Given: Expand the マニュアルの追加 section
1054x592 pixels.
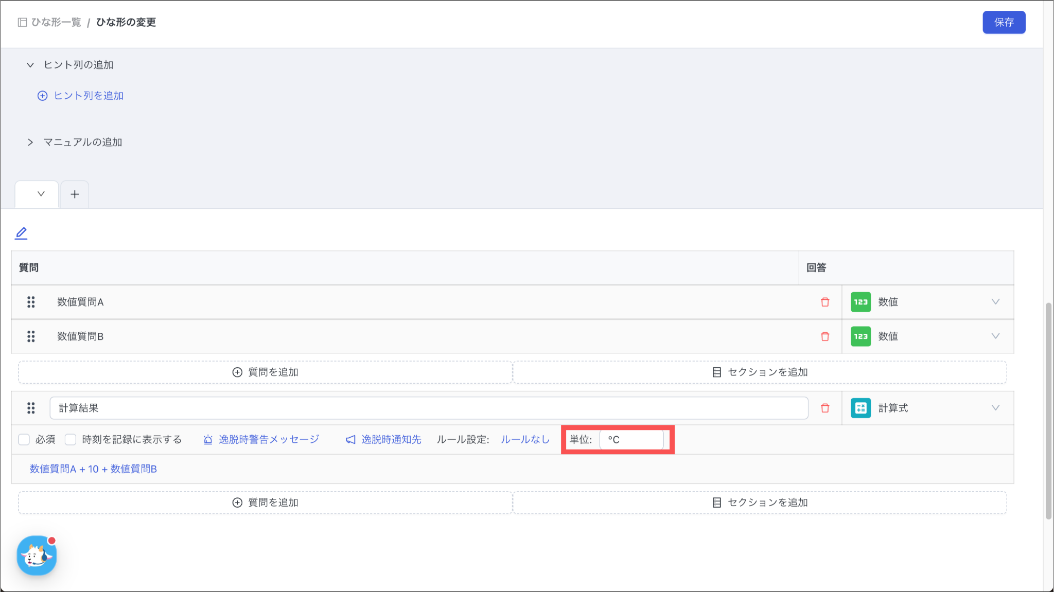Looking at the screenshot, I should (30, 142).
